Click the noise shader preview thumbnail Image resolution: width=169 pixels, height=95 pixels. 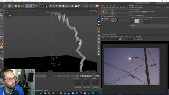tap(137, 21)
